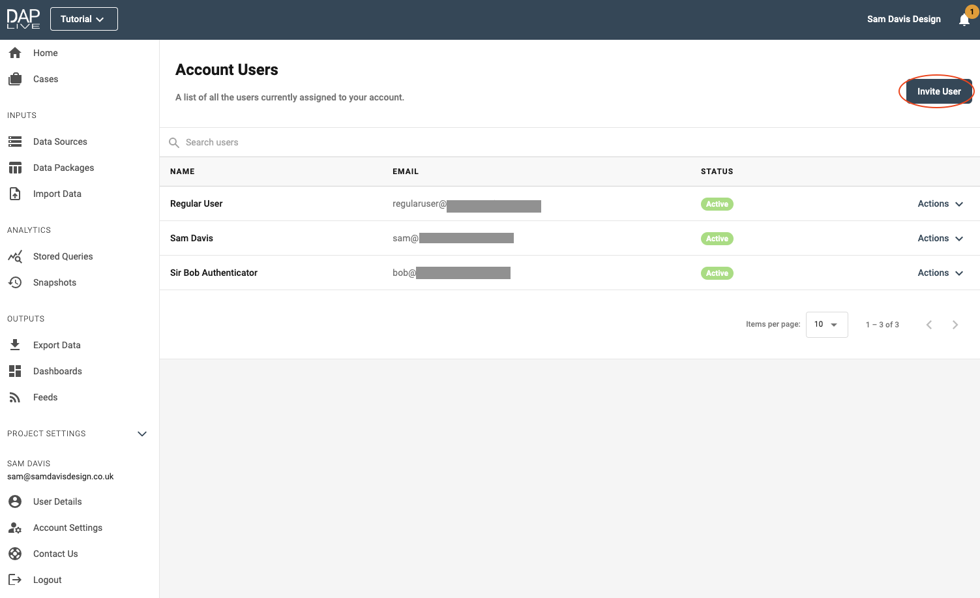
Task: Expand Actions menu for Sir Bob Authenticator
Action: coord(940,273)
